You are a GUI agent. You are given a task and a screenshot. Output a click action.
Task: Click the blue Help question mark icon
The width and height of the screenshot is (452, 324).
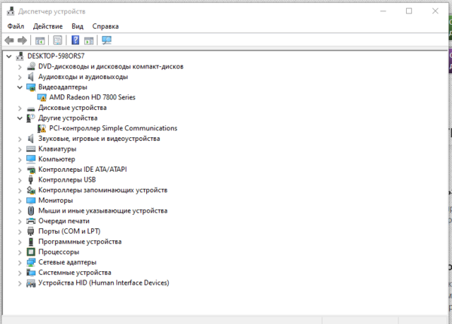(x=75, y=40)
